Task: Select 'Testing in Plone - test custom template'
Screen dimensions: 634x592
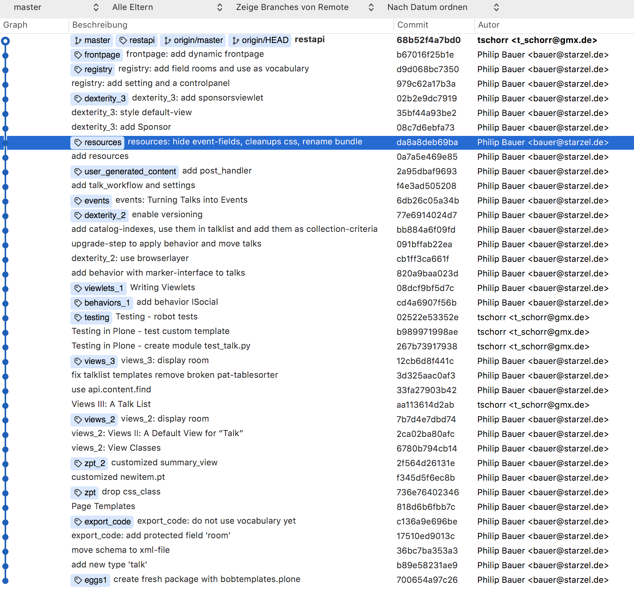Action: (150, 331)
